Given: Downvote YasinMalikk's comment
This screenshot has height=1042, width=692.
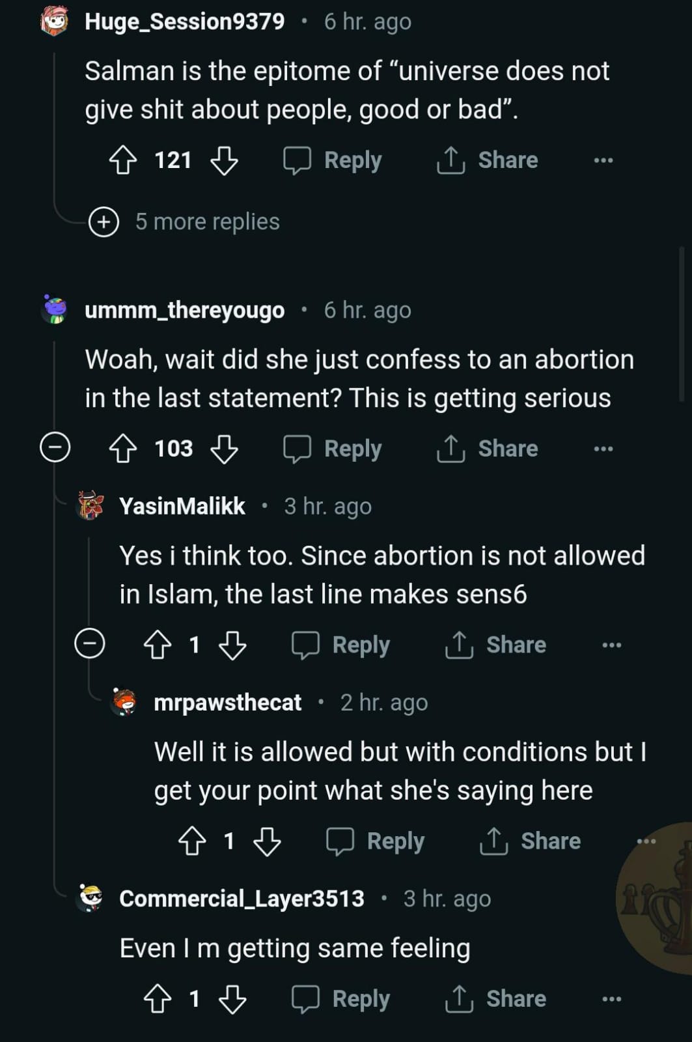Looking at the screenshot, I should (232, 645).
